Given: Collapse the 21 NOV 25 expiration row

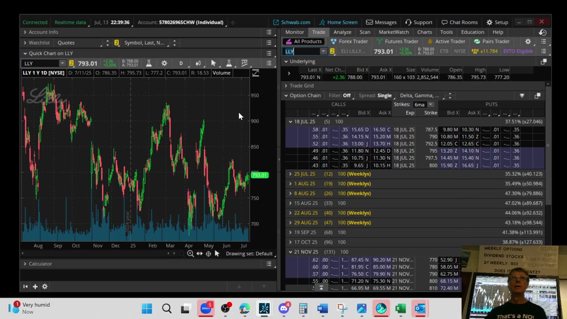Looking at the screenshot, I should click(291, 252).
